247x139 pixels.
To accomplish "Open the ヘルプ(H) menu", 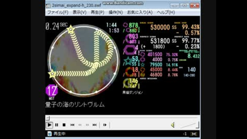I will click(x=166, y=12).
